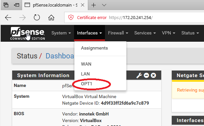
Task: Choose OPT1 from Interfaces dropdown
Action: pyautogui.click(x=100, y=84)
